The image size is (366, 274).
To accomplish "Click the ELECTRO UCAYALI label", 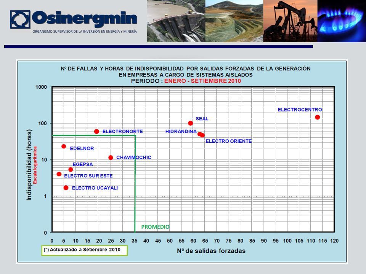I will (x=95, y=188).
